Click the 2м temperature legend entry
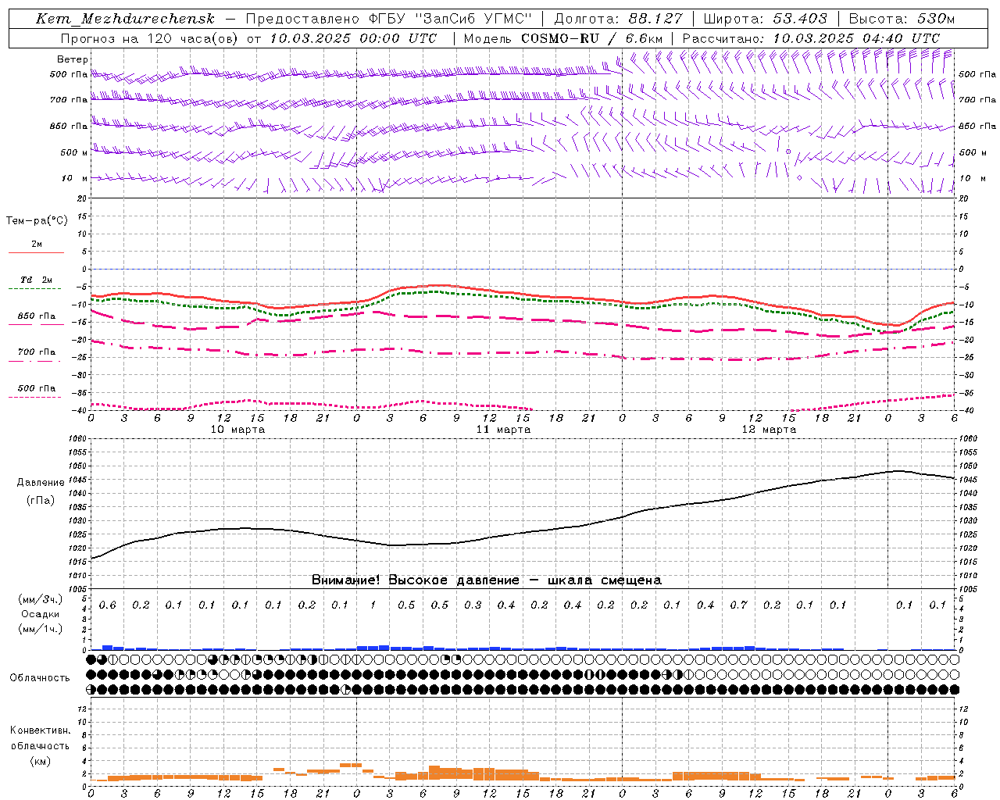 click(37, 245)
